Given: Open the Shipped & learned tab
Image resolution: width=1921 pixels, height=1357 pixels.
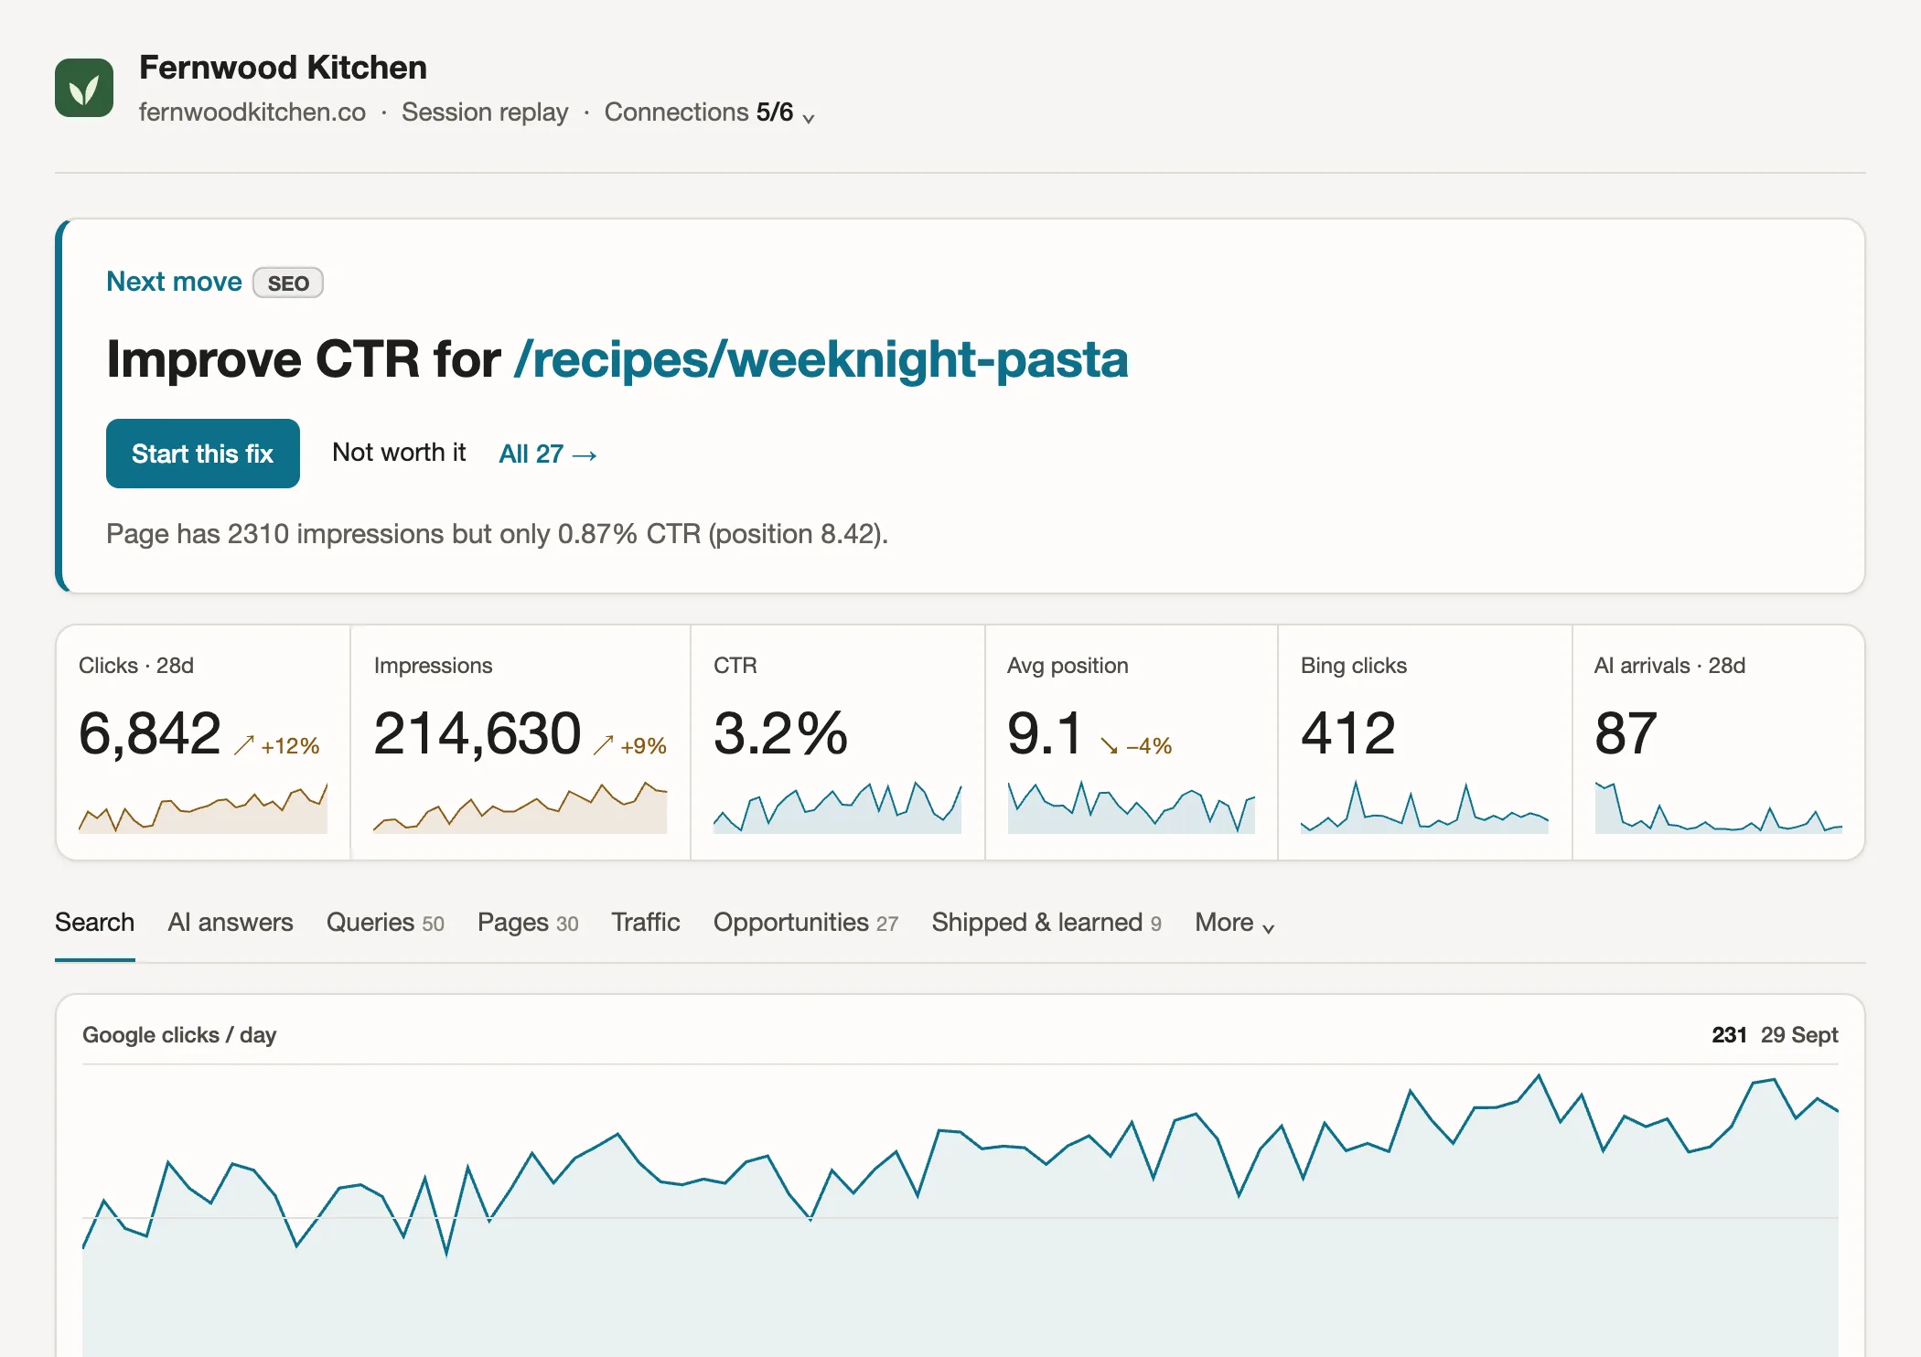Looking at the screenshot, I should [x=1046, y=923].
